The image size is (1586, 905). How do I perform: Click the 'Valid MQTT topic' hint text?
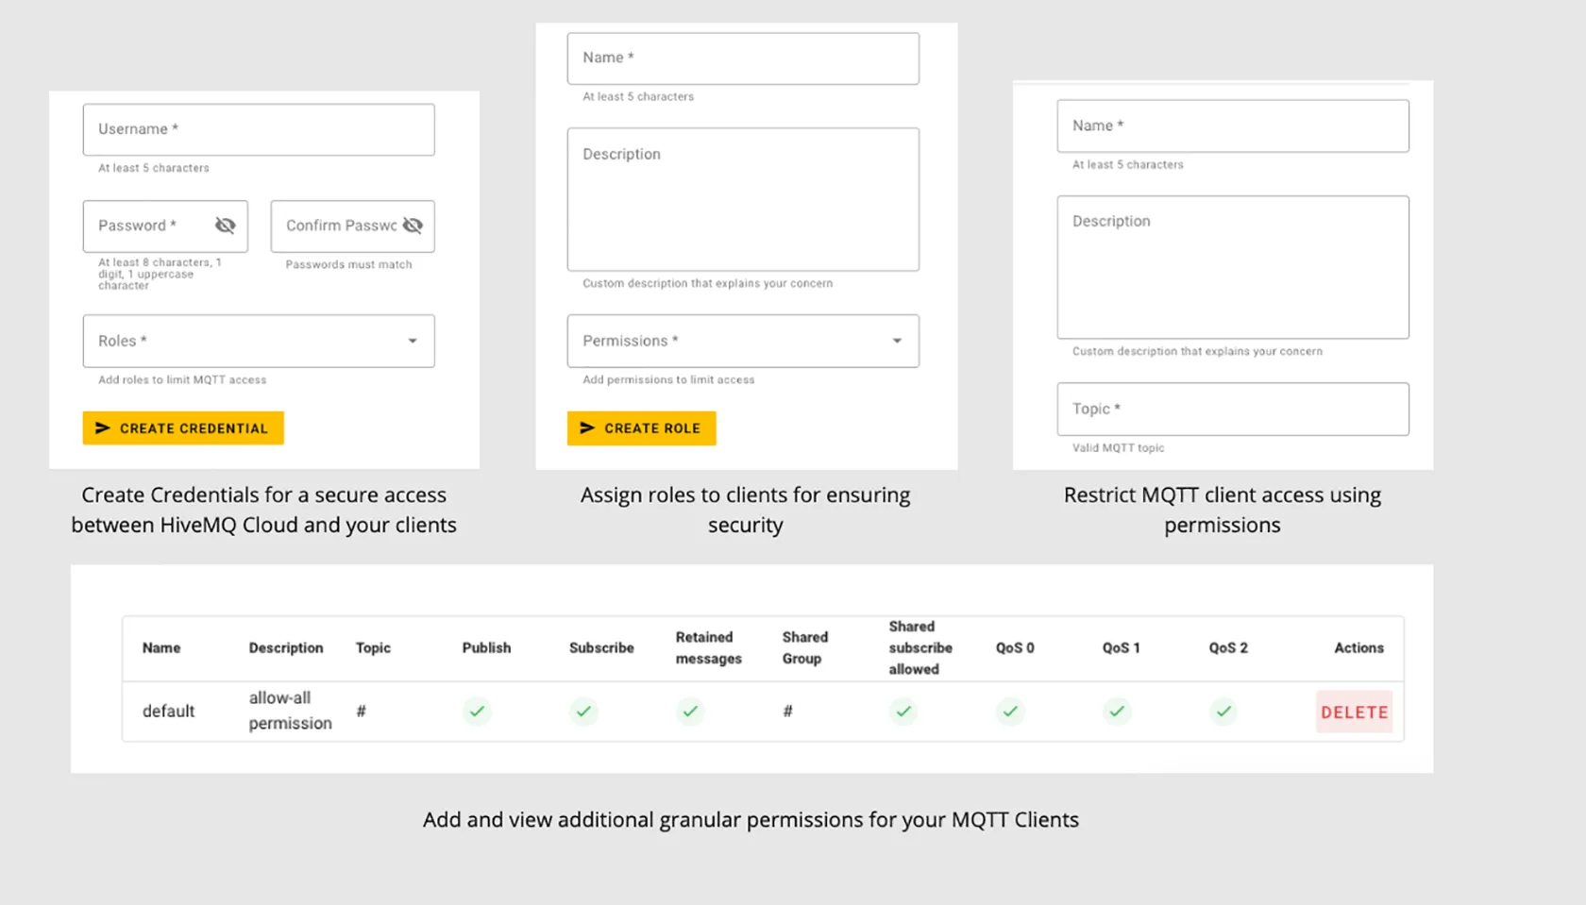click(1118, 447)
